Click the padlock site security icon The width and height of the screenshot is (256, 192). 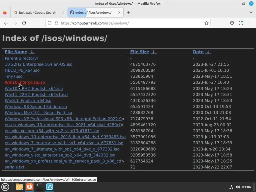click(x=56, y=23)
